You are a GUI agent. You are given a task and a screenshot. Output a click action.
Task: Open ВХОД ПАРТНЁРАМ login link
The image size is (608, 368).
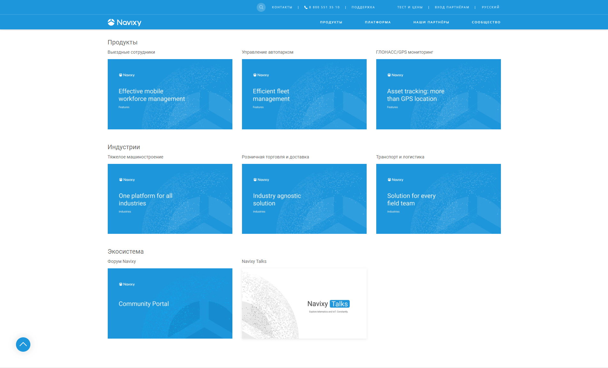pyautogui.click(x=452, y=7)
